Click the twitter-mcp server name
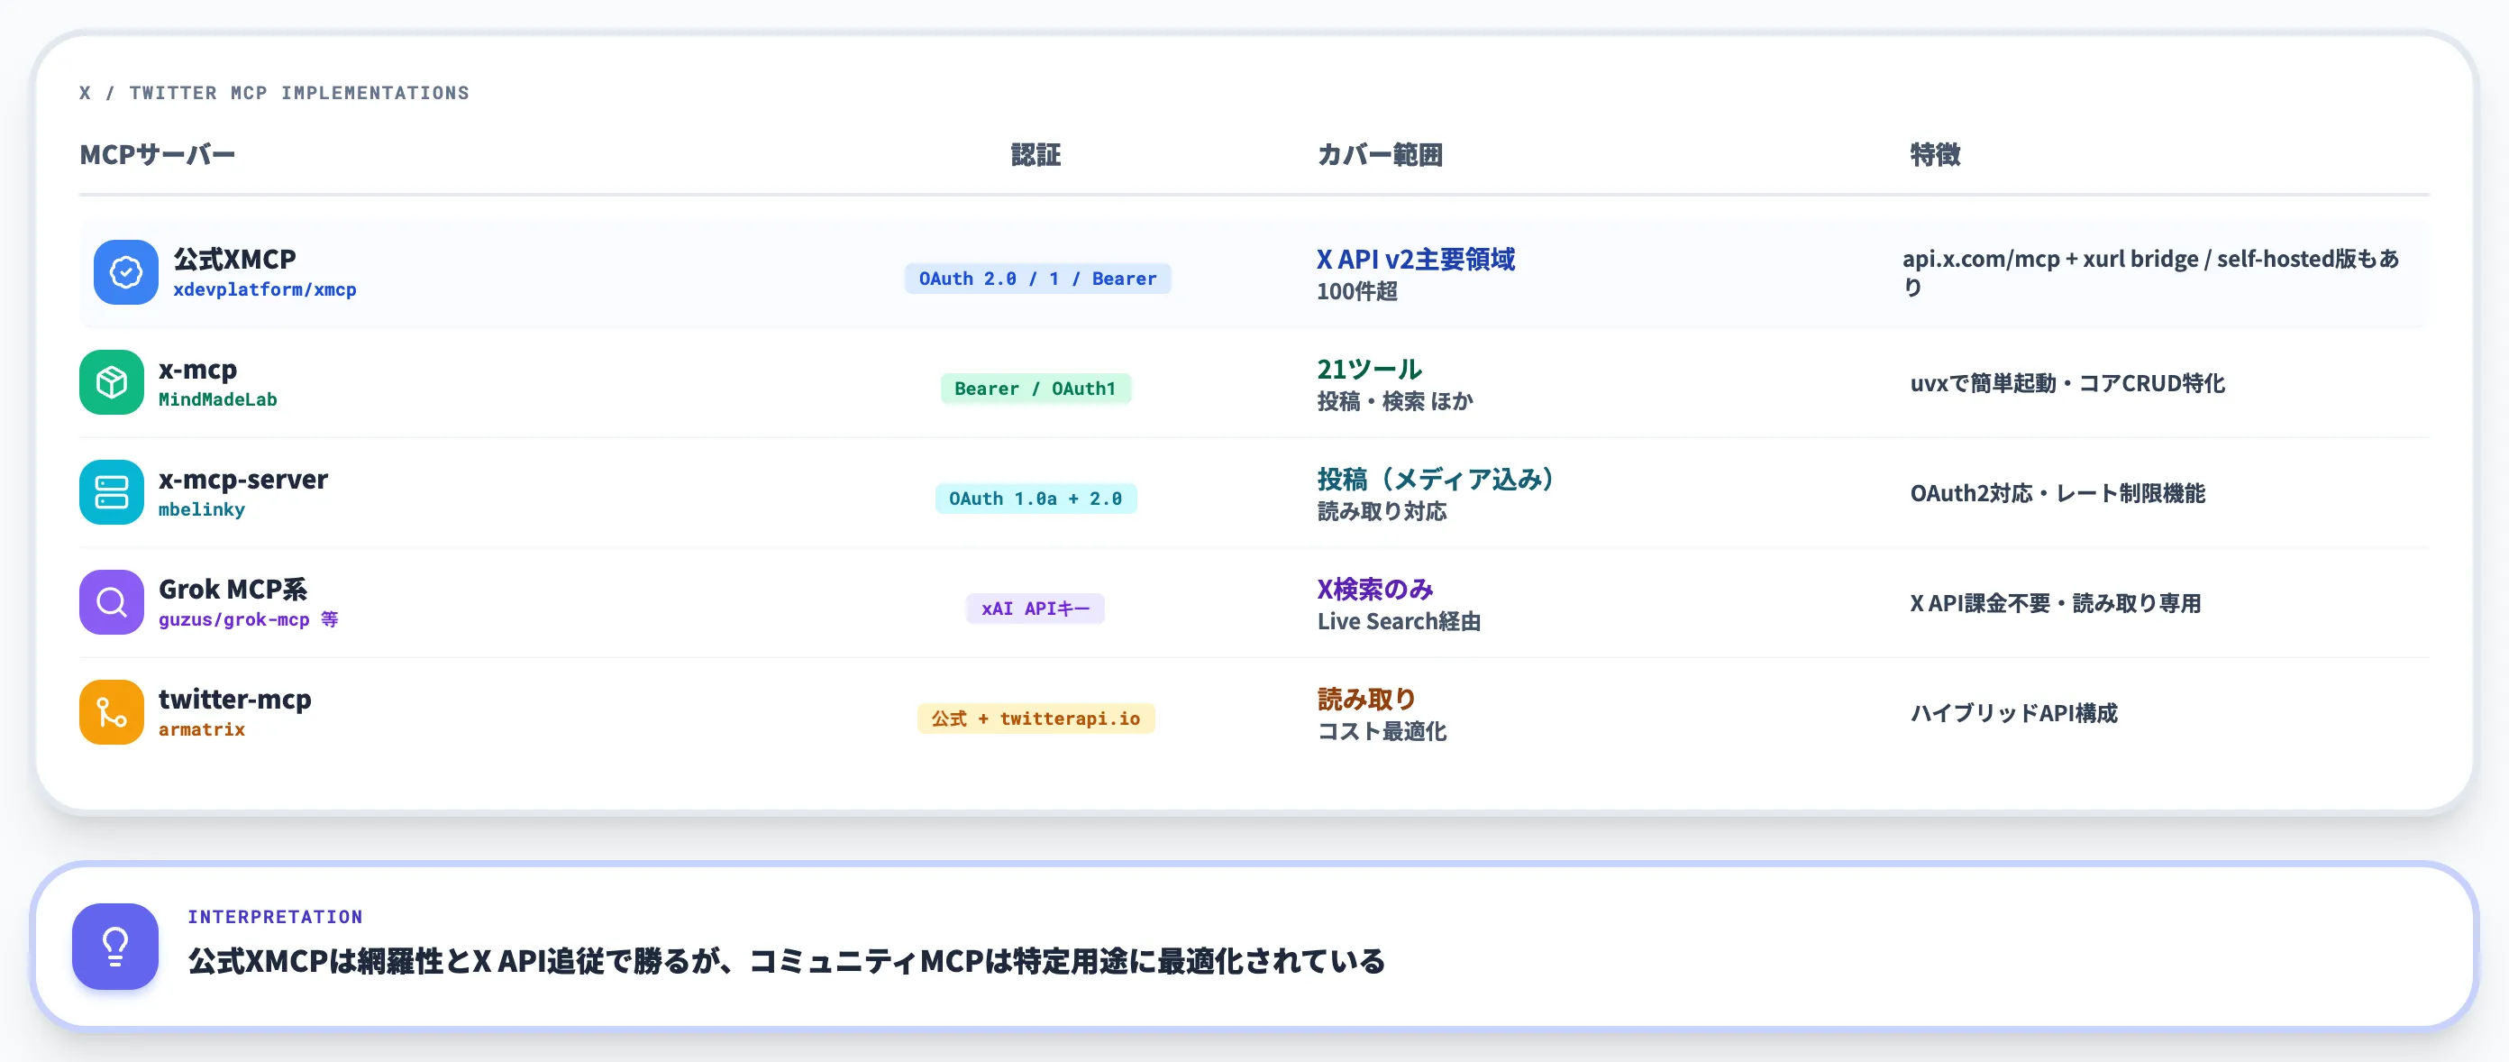Image resolution: width=2509 pixels, height=1062 pixels. coord(234,700)
